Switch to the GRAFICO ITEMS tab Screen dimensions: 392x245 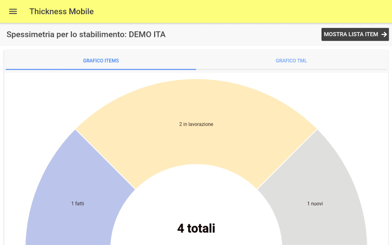tap(101, 61)
